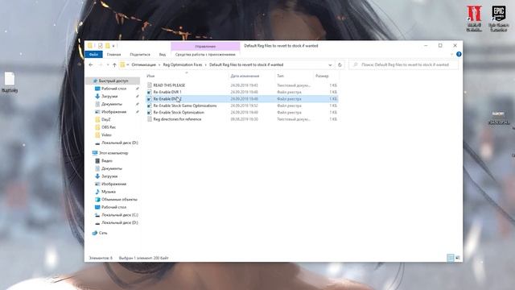Click the New folder quick access toolbar icon

coord(107,46)
